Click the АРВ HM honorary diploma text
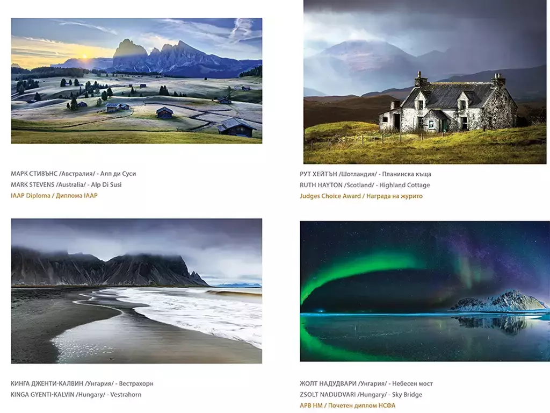The image size is (550, 413). pyautogui.click(x=348, y=405)
